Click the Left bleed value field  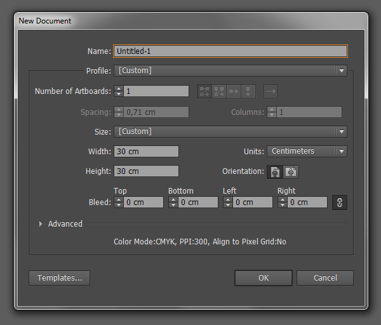tap(253, 202)
